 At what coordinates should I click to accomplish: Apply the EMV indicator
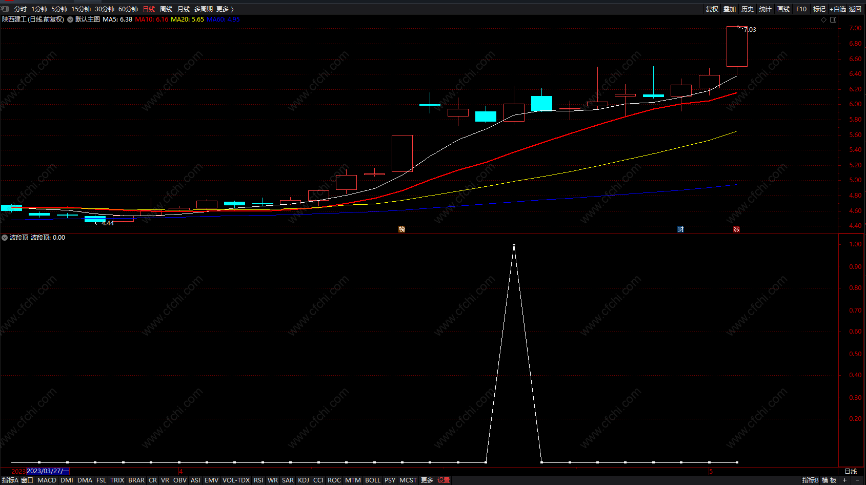(x=211, y=480)
